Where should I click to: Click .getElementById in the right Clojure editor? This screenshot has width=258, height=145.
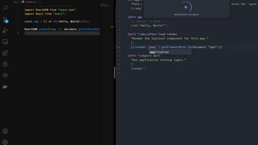click(173, 47)
